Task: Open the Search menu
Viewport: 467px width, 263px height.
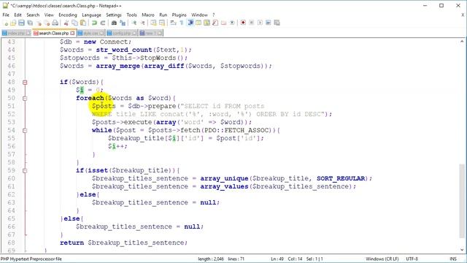Action: (33, 15)
